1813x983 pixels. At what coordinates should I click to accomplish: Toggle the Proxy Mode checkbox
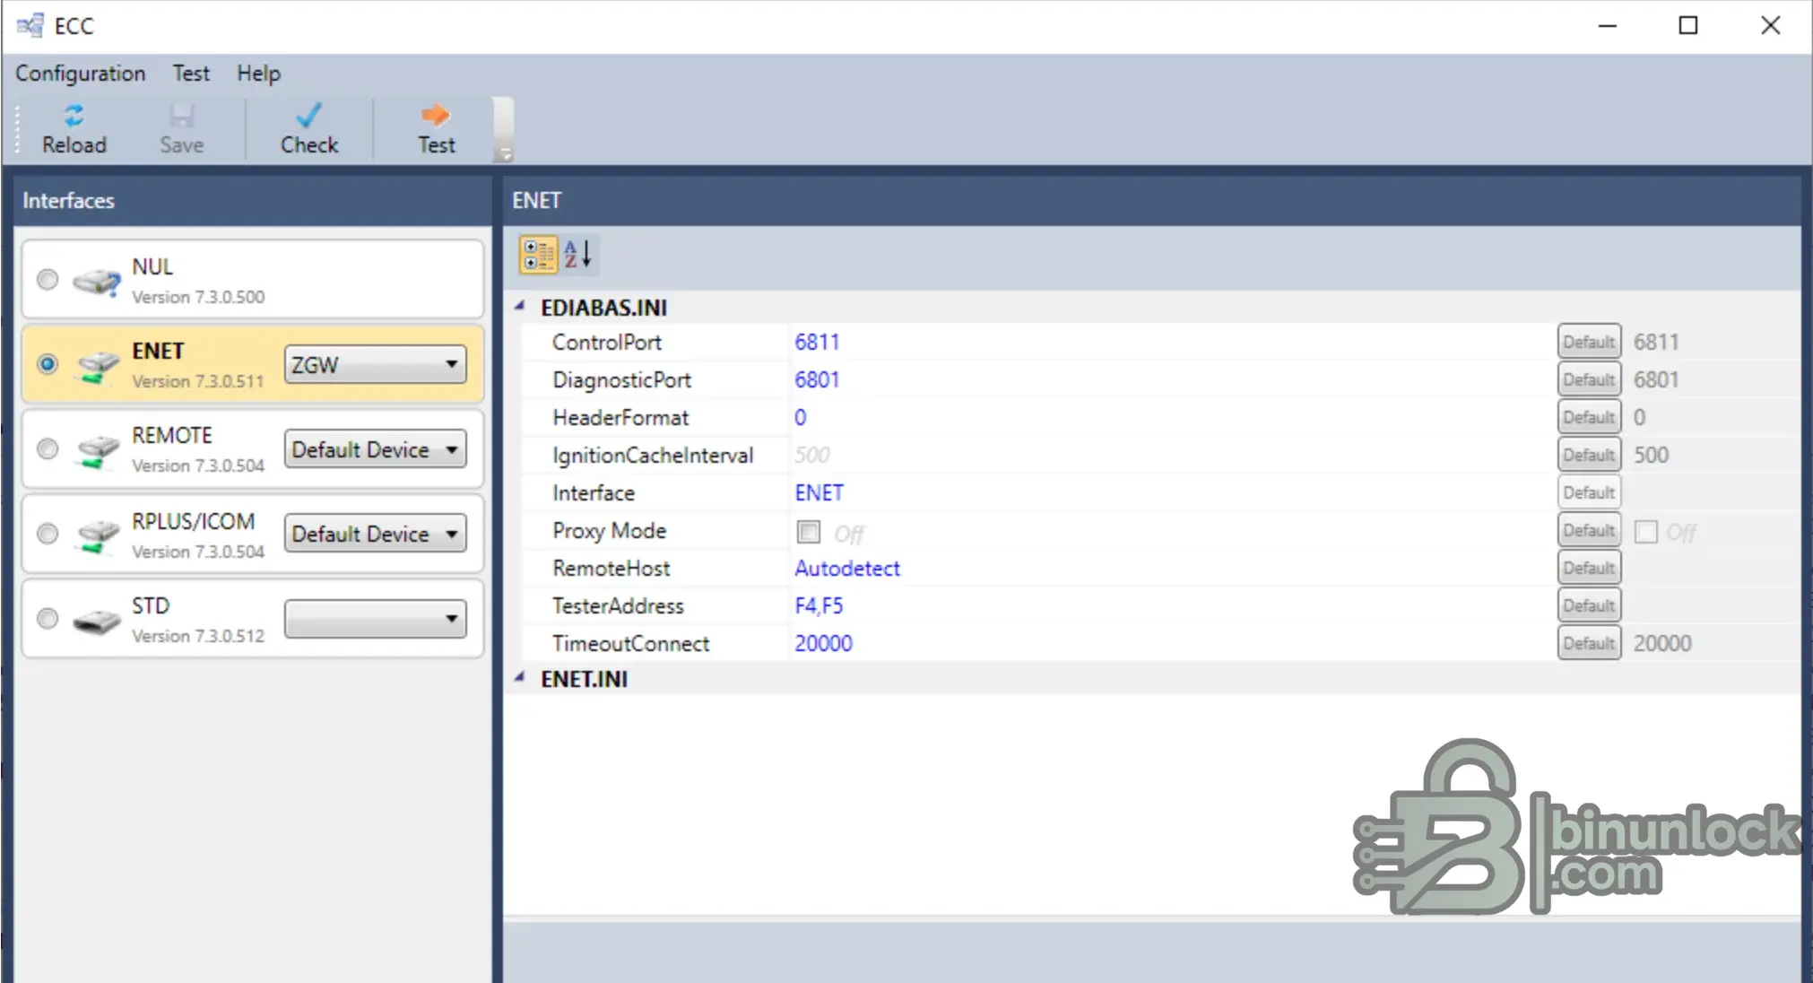tap(808, 532)
